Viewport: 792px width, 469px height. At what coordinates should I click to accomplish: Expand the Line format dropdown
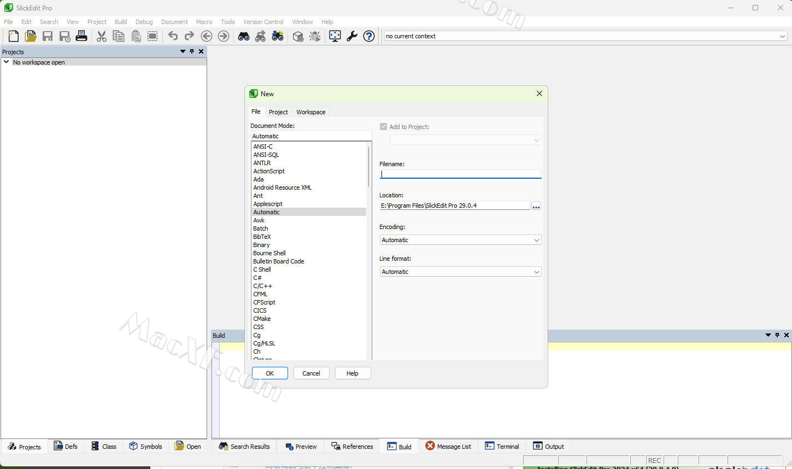(x=460, y=272)
